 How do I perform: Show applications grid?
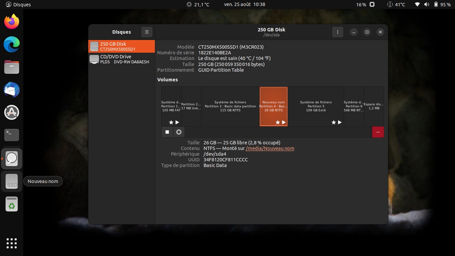click(x=12, y=243)
